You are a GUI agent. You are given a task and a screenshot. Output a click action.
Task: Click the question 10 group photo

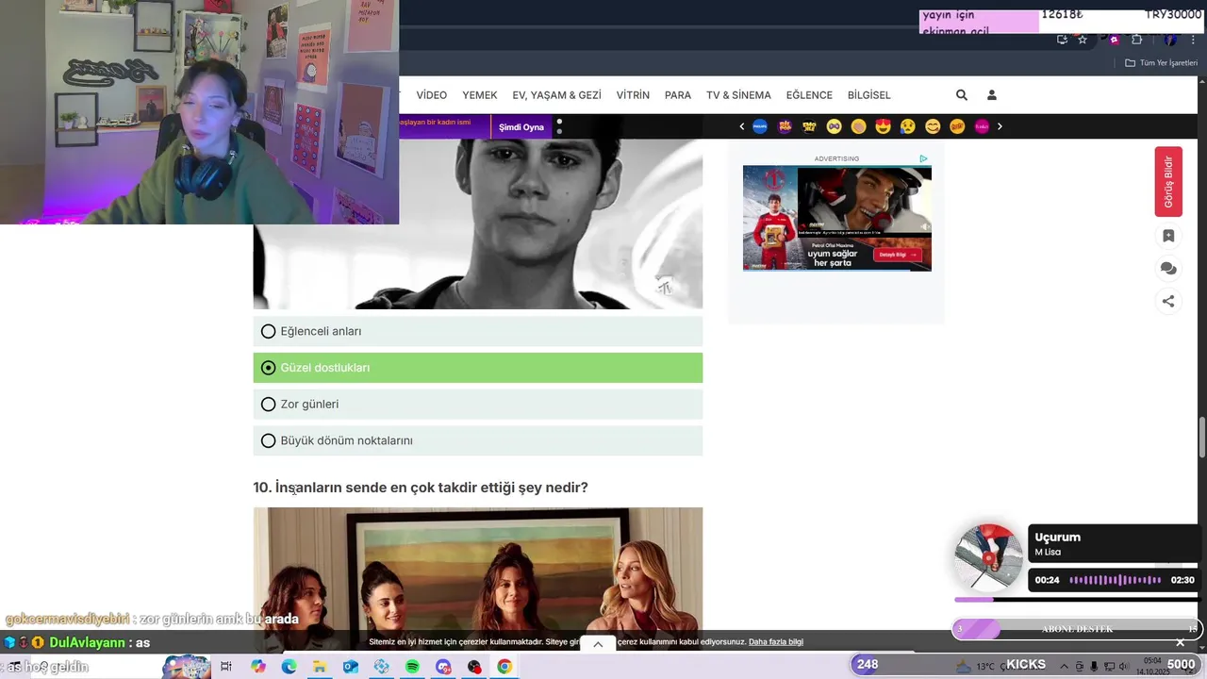pos(478,579)
